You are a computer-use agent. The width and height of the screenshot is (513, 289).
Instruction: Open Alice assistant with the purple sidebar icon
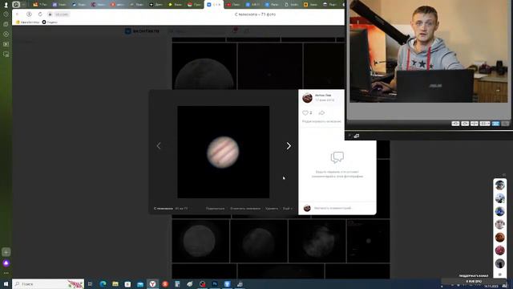coord(6,263)
